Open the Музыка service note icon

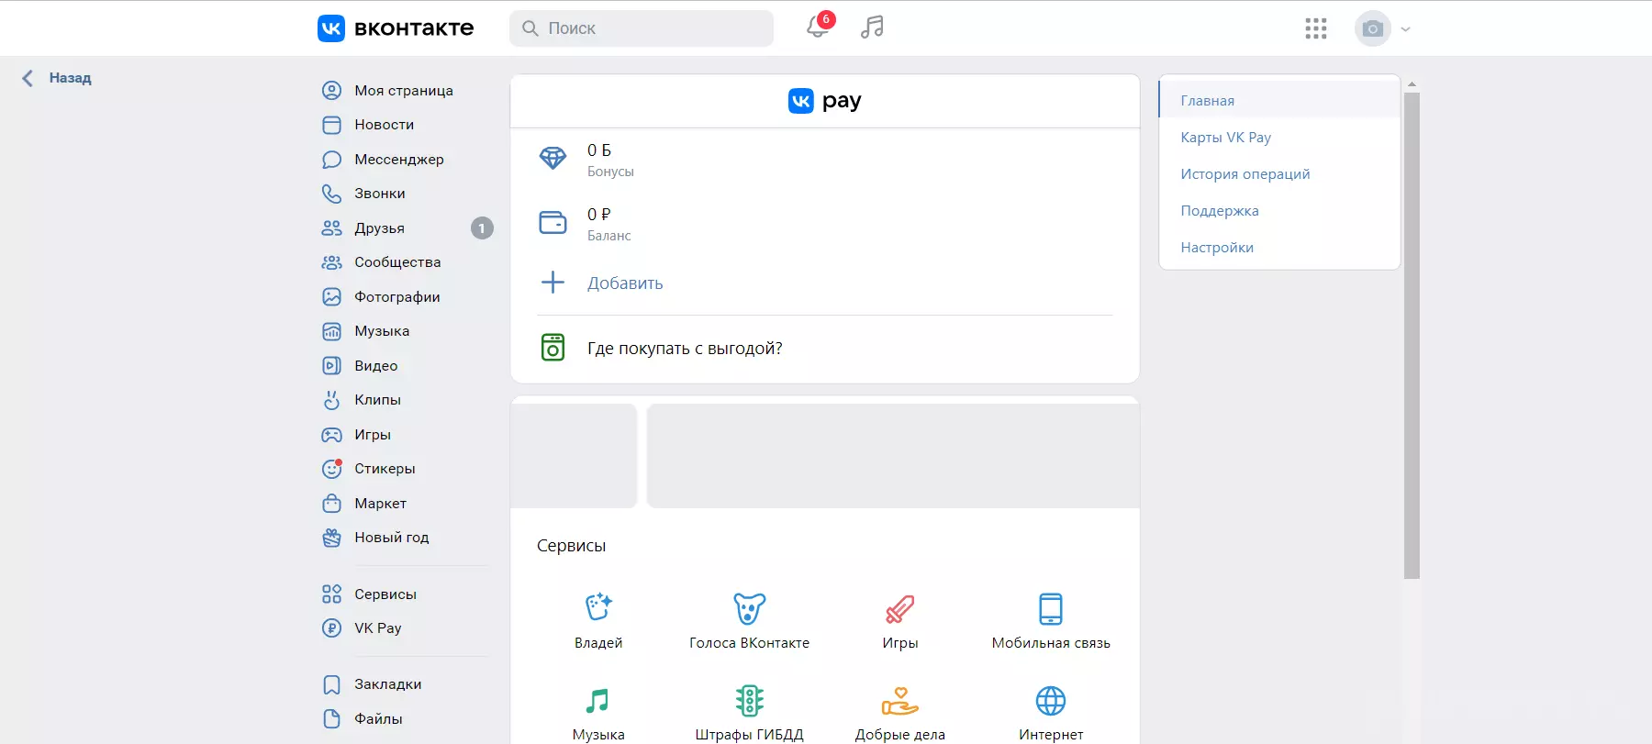[598, 701]
